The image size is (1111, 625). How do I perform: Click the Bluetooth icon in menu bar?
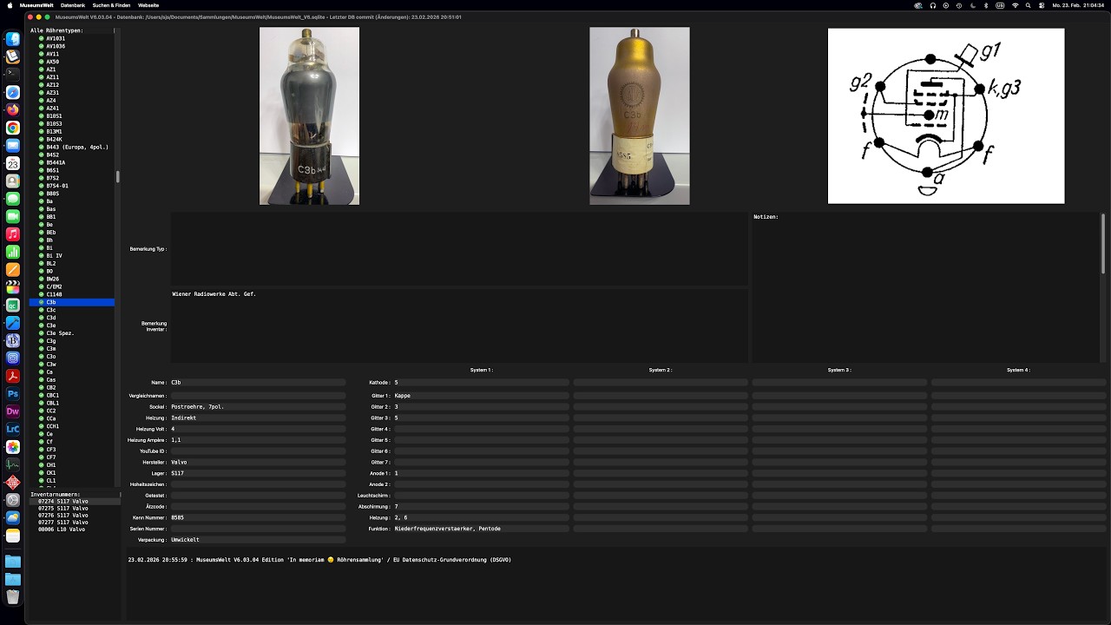point(987,5)
